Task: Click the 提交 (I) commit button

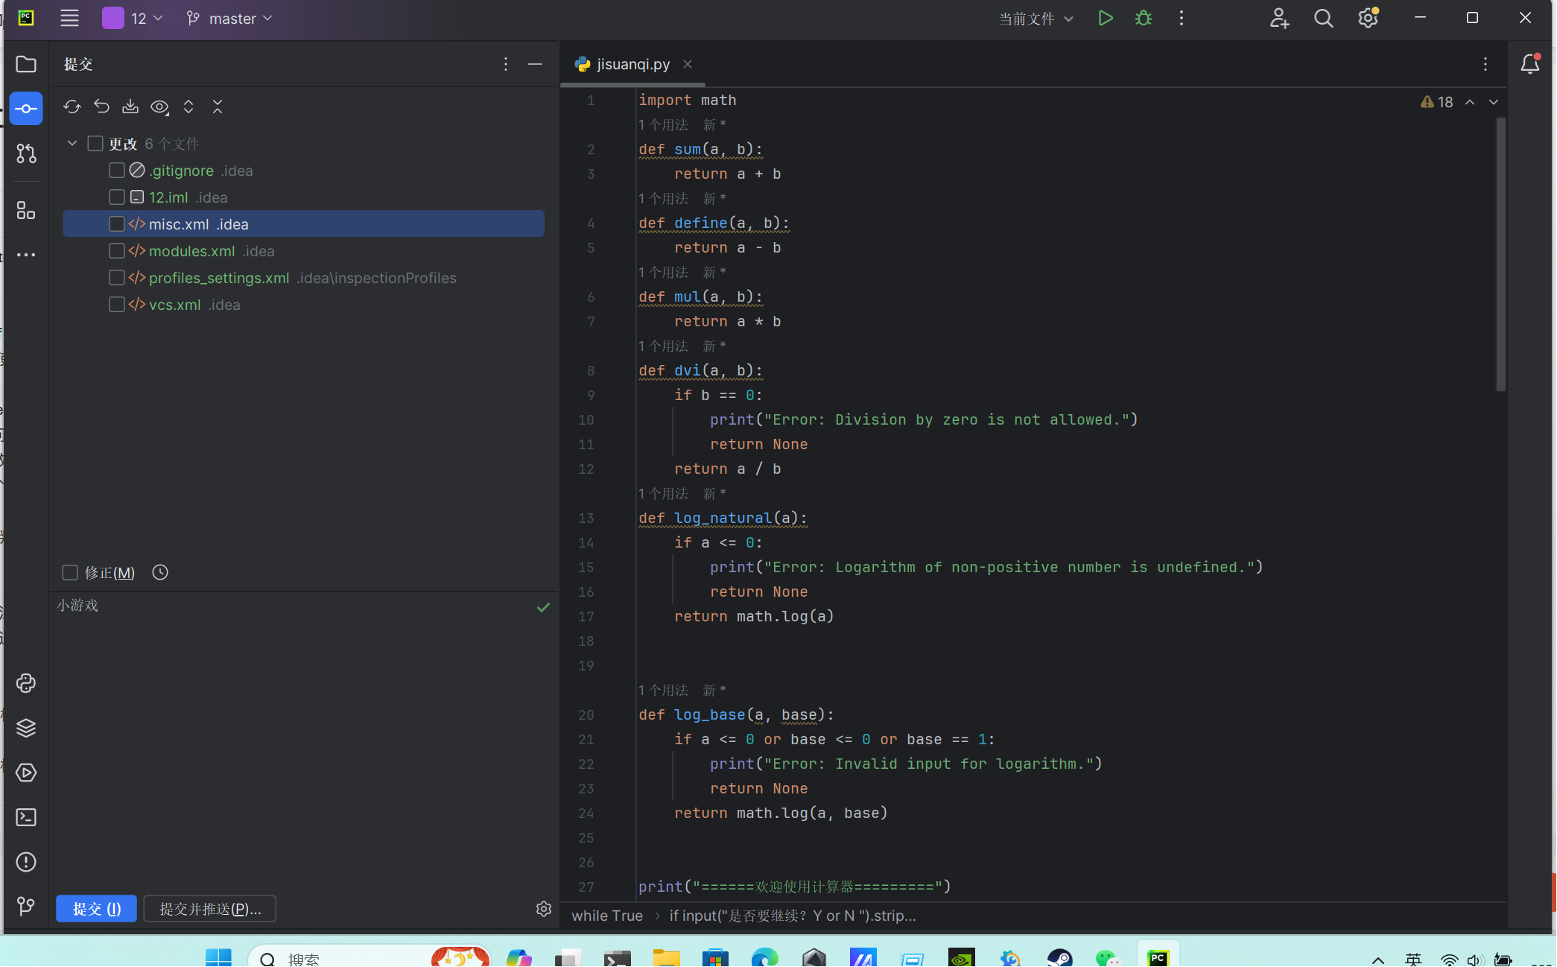Action: [97, 908]
